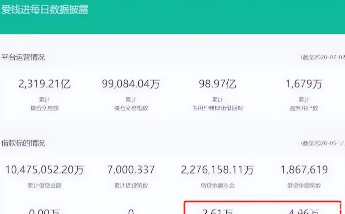
Task: Click the 1,679万 served users number
Action: pos(304,84)
